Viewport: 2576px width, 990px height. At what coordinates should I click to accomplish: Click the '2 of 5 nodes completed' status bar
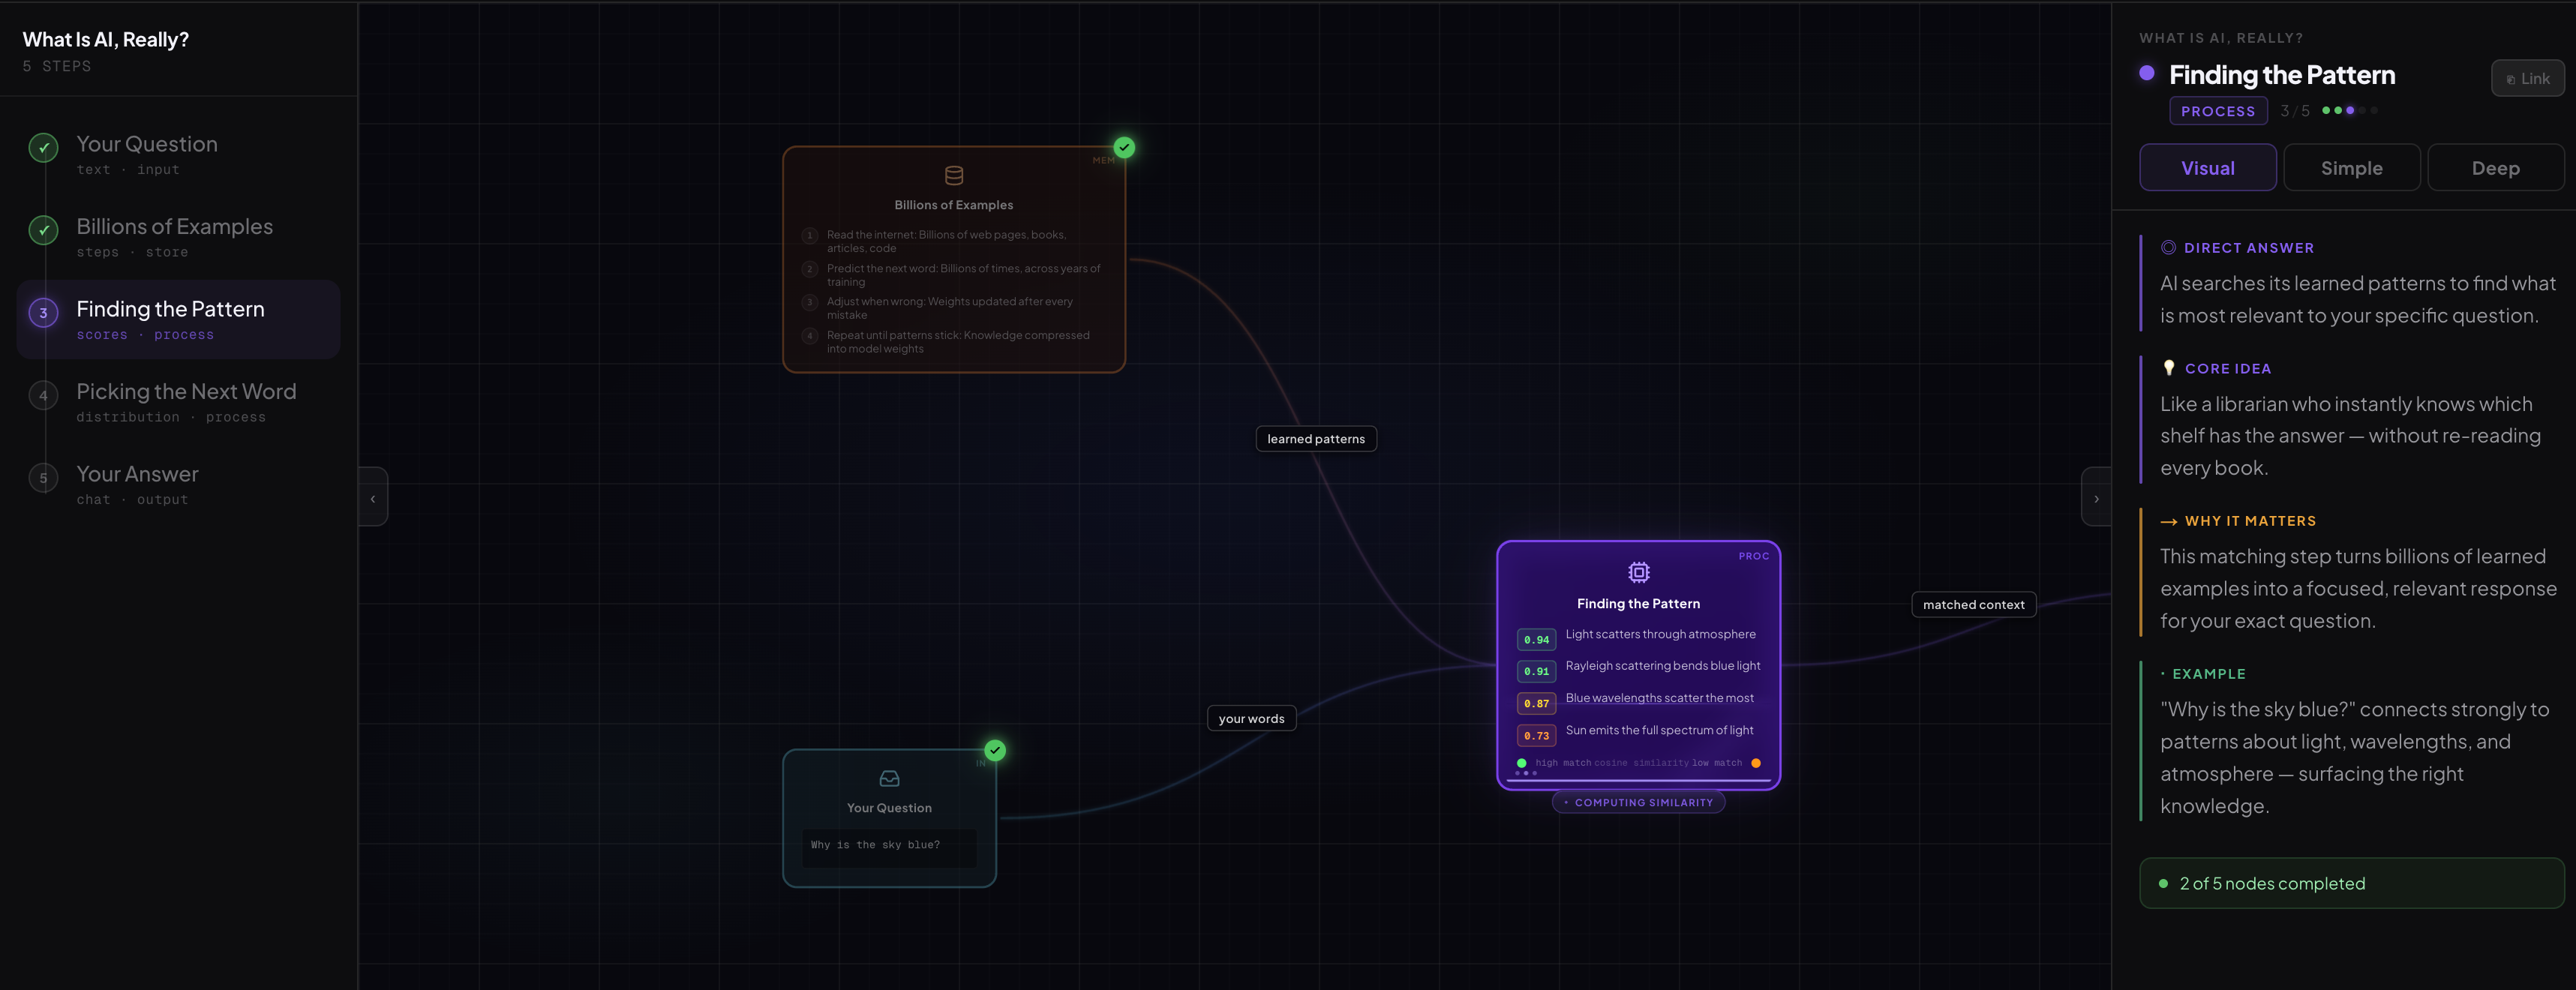pos(2351,883)
